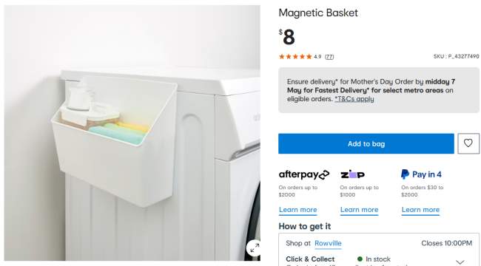Image resolution: width=481 pixels, height=266 pixels.
Task: Click the Afterpay logo
Action: 304,174
